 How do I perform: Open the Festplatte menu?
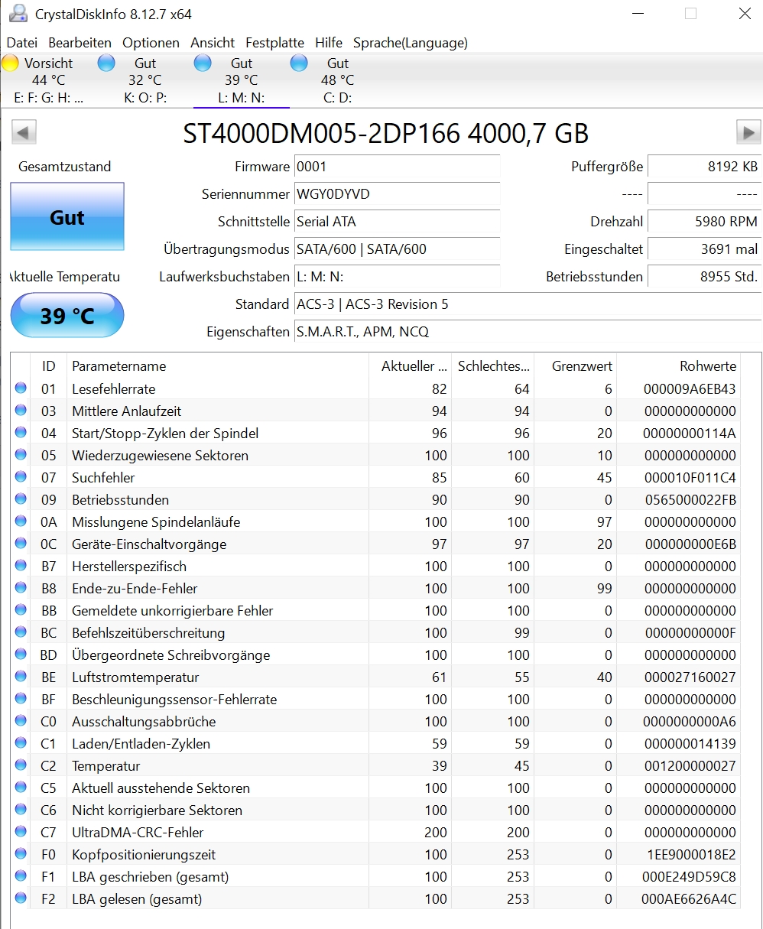click(274, 43)
